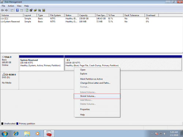Refresh using the green arrows page icon
This screenshot has height=137, width=183.
pos(27,10)
